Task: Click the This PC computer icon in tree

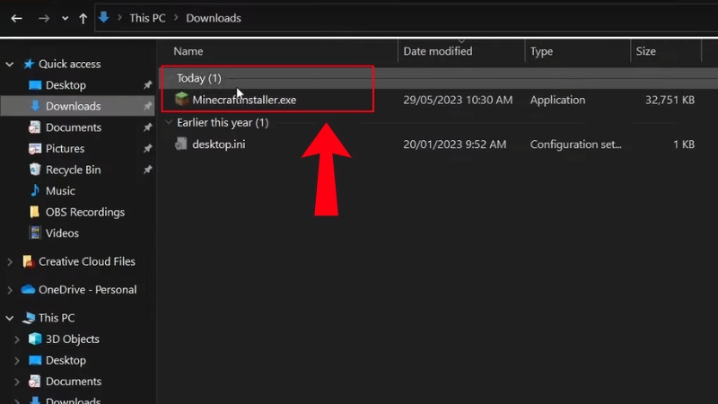Action: [x=29, y=318]
